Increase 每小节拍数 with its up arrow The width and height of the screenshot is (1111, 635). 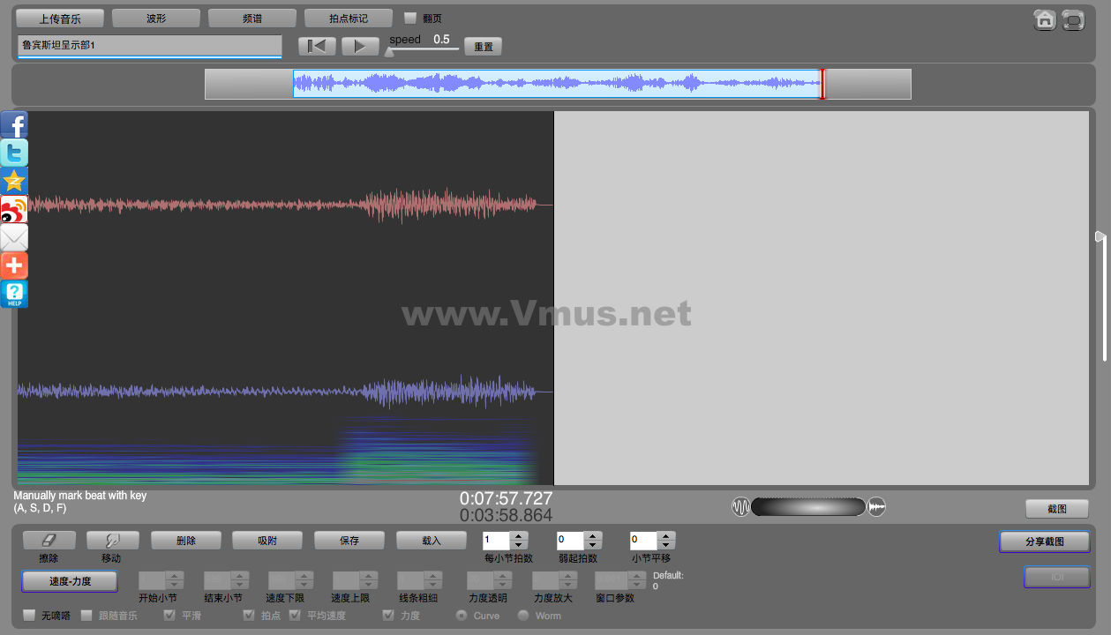[520, 536]
